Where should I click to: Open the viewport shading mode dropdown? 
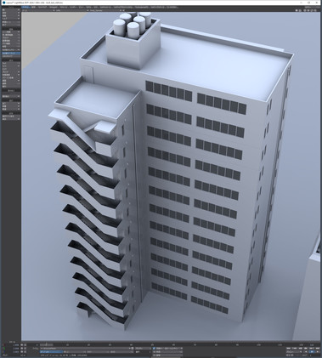click(104, 10)
